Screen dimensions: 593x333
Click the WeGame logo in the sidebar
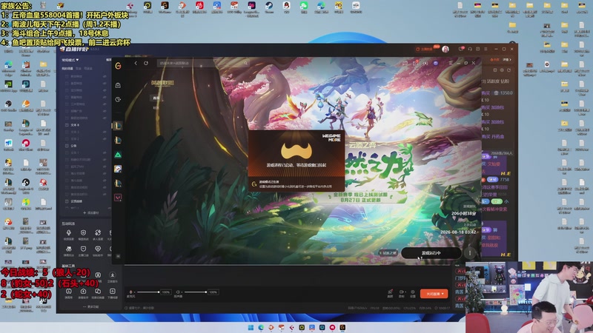click(118, 66)
